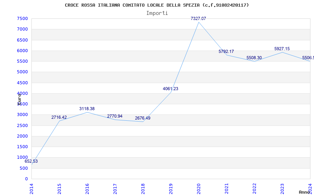The height and width of the screenshot is (196, 314).
Task: Click y-axis tick label 2000
Action: 22,136
